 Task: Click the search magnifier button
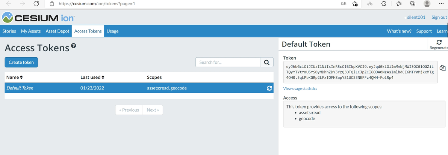pyautogui.click(x=266, y=62)
